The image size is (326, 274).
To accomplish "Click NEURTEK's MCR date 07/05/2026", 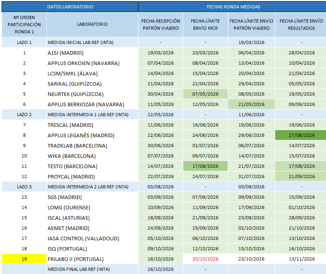I will tap(205, 94).
